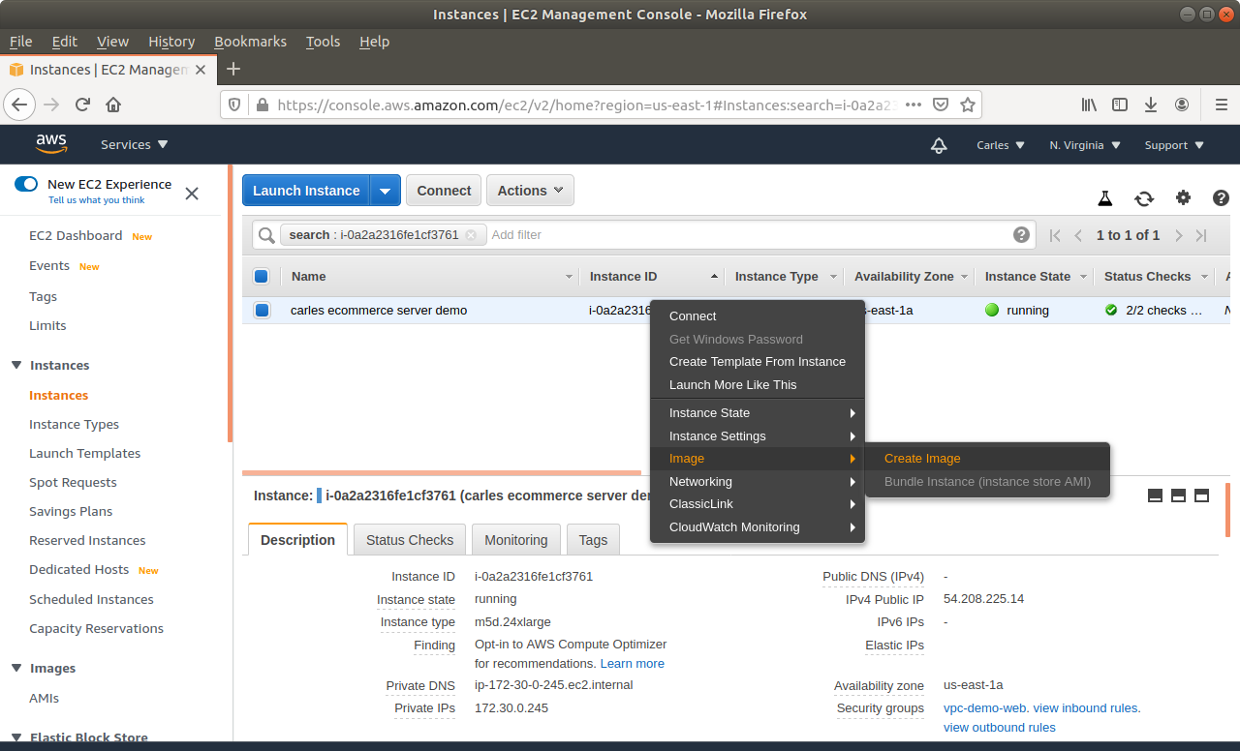Switch to the Monitoring tab
Image resolution: width=1240 pixels, height=751 pixels.
click(x=516, y=540)
